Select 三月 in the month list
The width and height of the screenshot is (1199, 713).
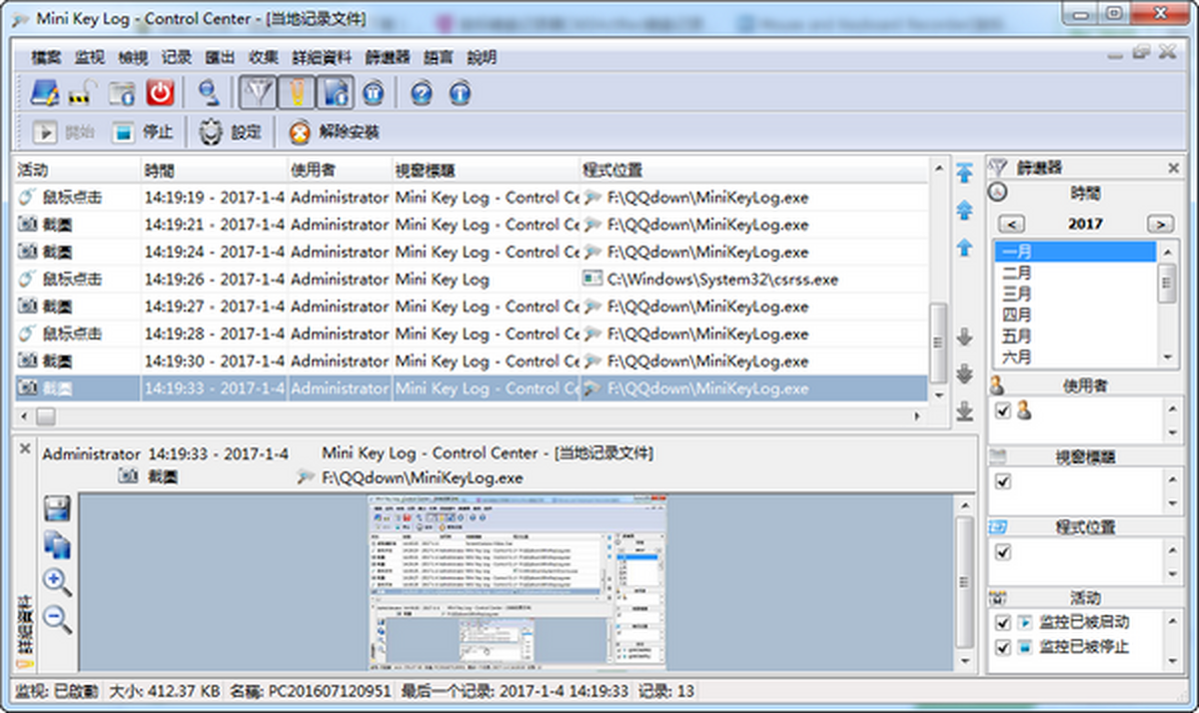pos(1074,294)
